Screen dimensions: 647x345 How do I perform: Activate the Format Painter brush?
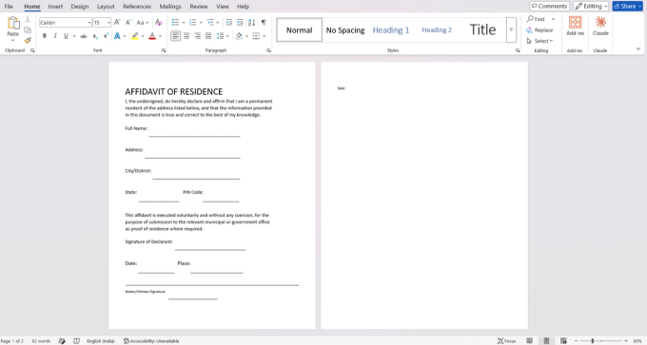28,41
